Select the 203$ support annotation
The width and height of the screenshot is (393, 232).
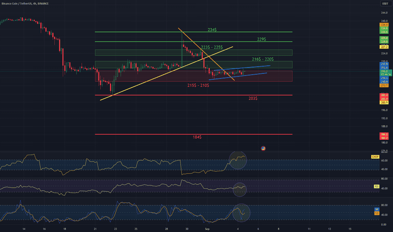(253, 98)
